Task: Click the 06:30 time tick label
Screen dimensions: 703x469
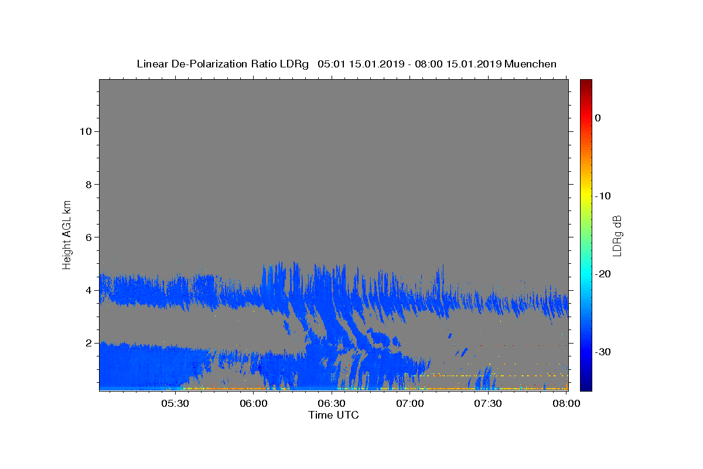Action: click(332, 403)
